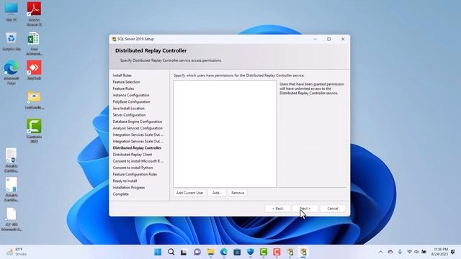Launch AnyDesk from desktop shortcut
461x259 pixels.
tap(34, 71)
